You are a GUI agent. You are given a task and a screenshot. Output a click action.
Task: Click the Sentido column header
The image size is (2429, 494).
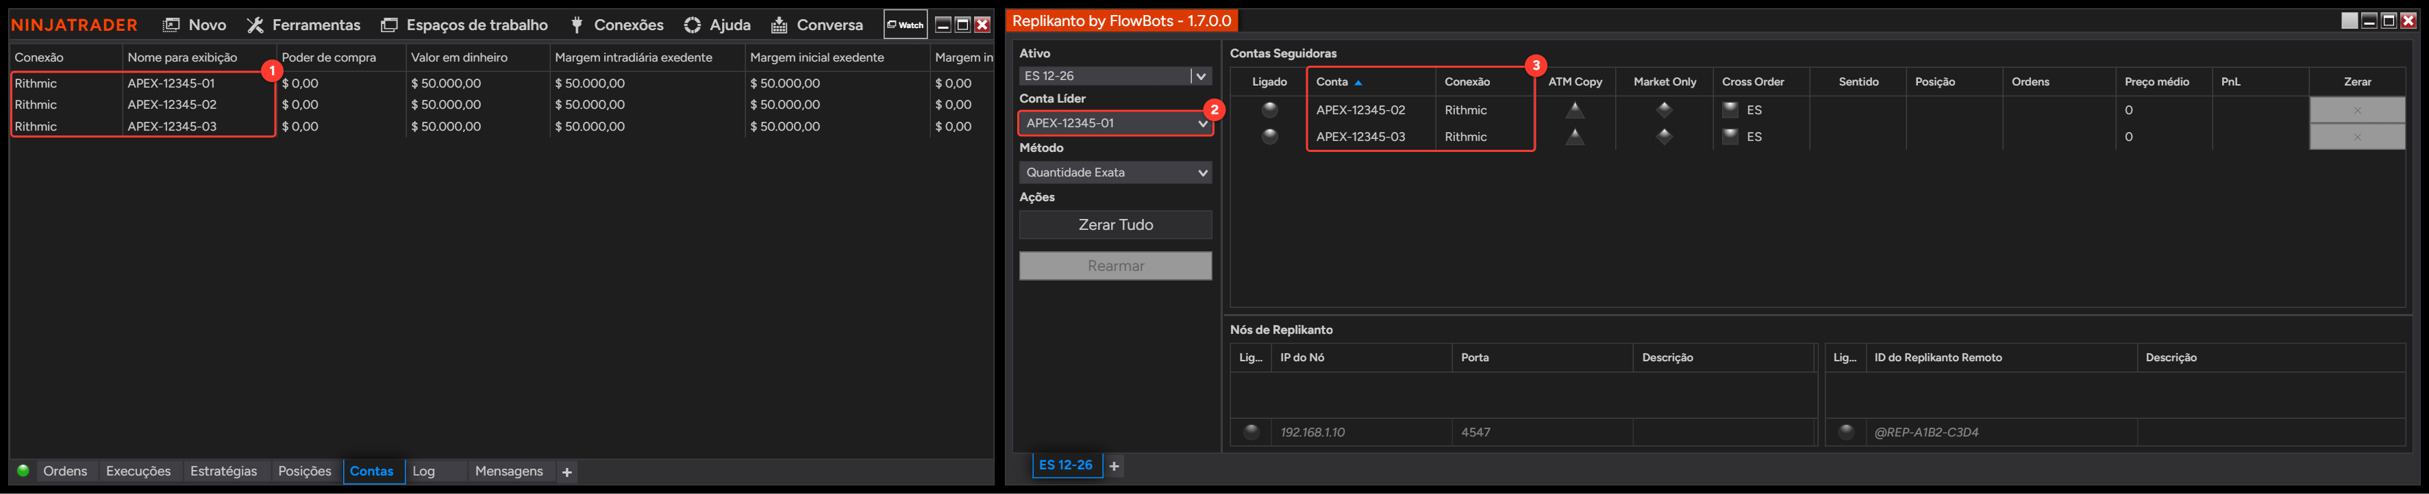coord(1858,82)
